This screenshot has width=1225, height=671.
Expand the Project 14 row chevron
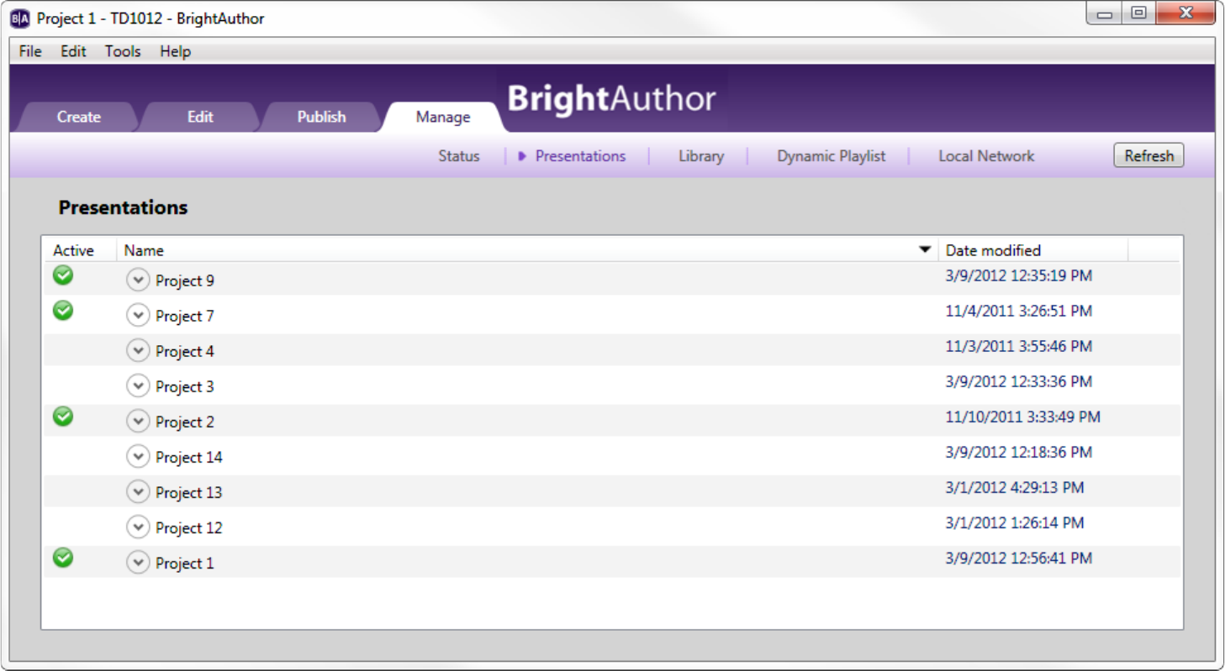138,456
